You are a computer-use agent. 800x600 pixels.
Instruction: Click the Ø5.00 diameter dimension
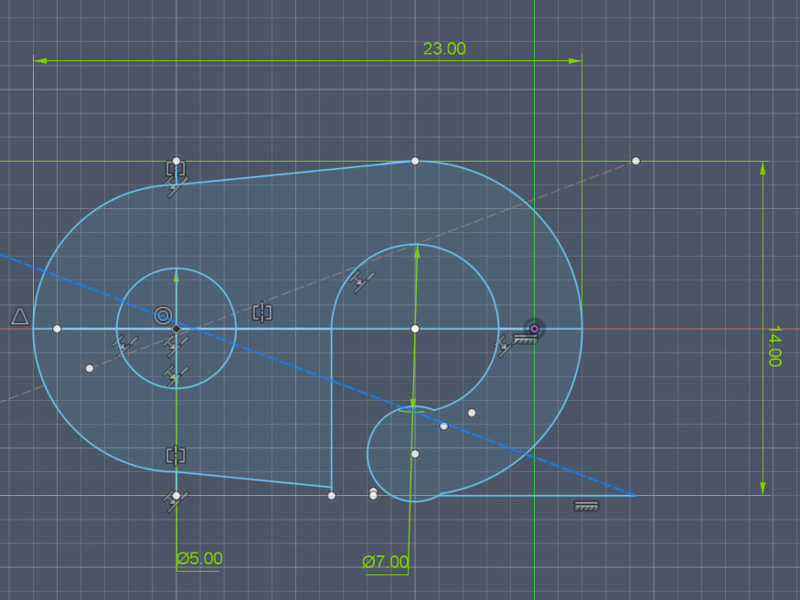199,559
